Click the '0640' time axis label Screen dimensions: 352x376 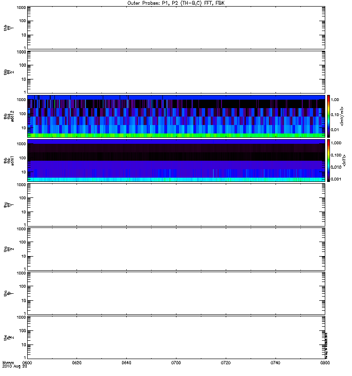pyautogui.click(x=126, y=363)
